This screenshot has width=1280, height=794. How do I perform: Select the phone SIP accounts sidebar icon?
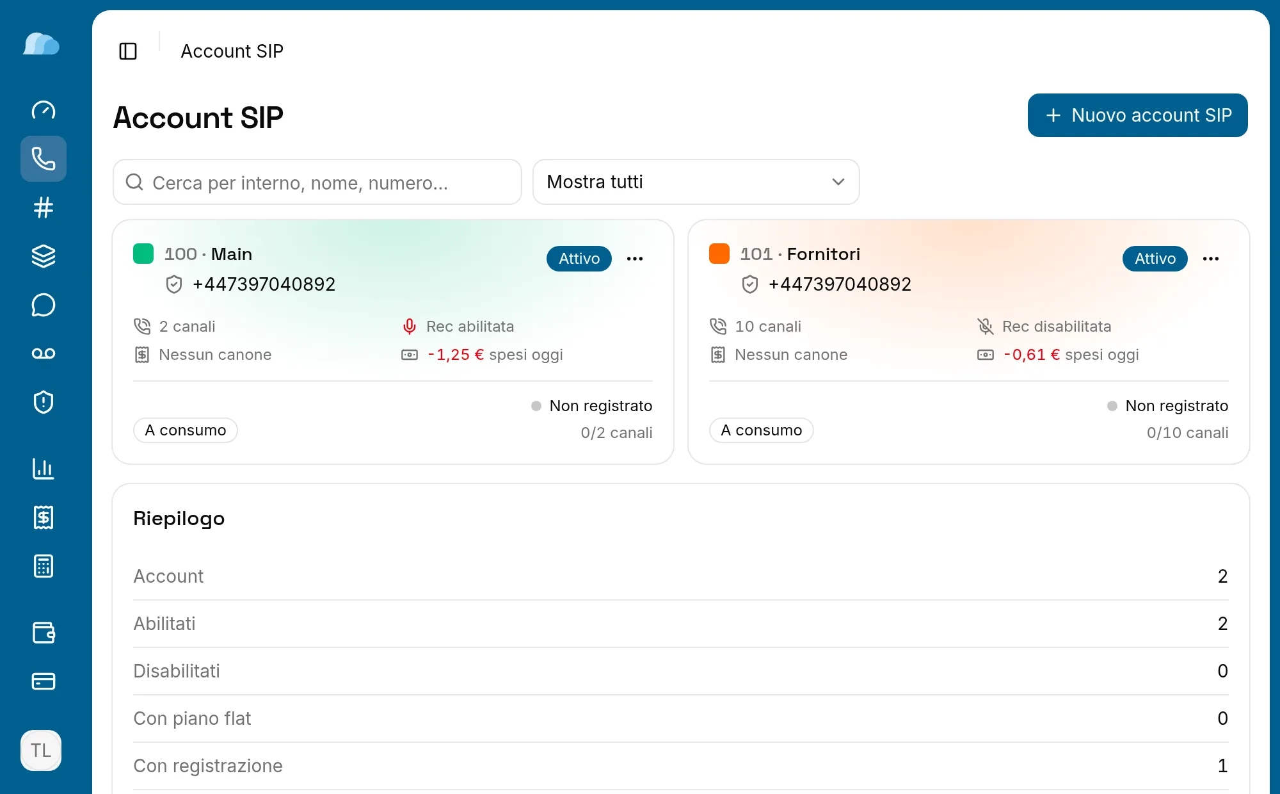44,159
